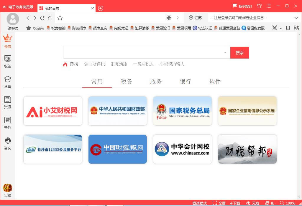Image resolution: width=302 pixels, height=206 pixels.
Task: Open the 勾选认证 bookmark
Action: click(x=202, y=28)
